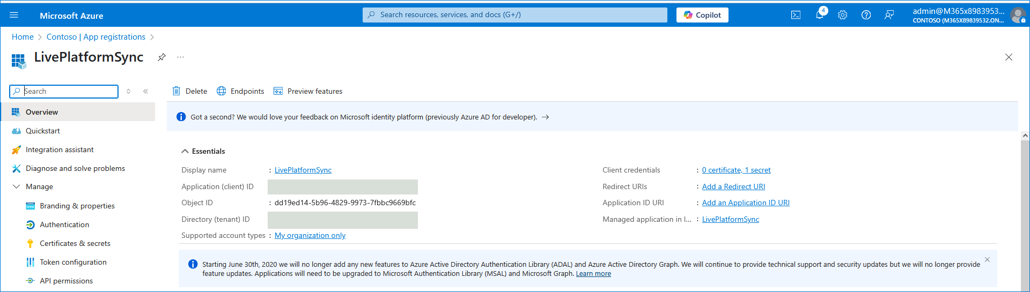Viewport: 1030px width, 292px height.
Task: Focus the left menu Search field
Action: tap(64, 92)
